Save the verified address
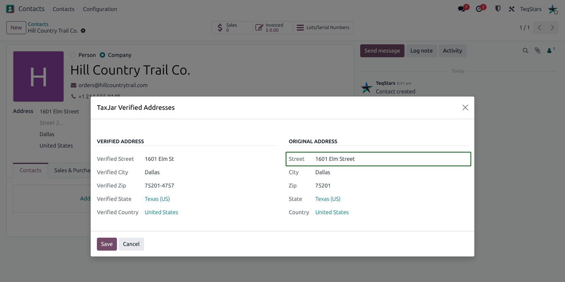 click(107, 244)
